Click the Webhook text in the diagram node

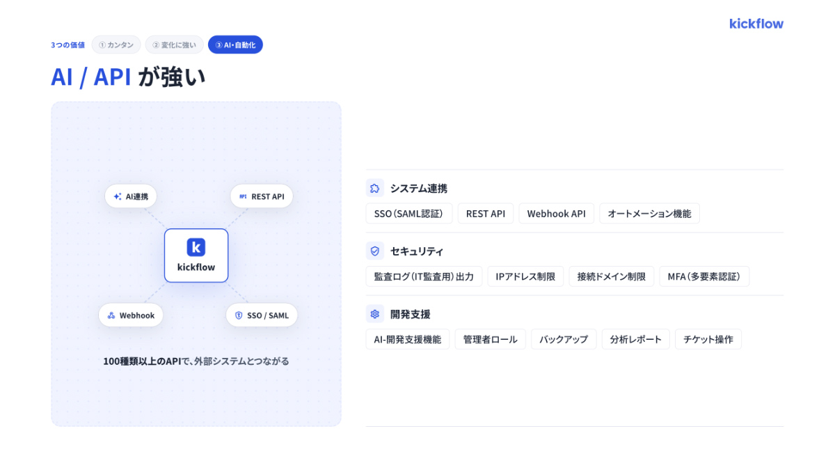coord(137,315)
